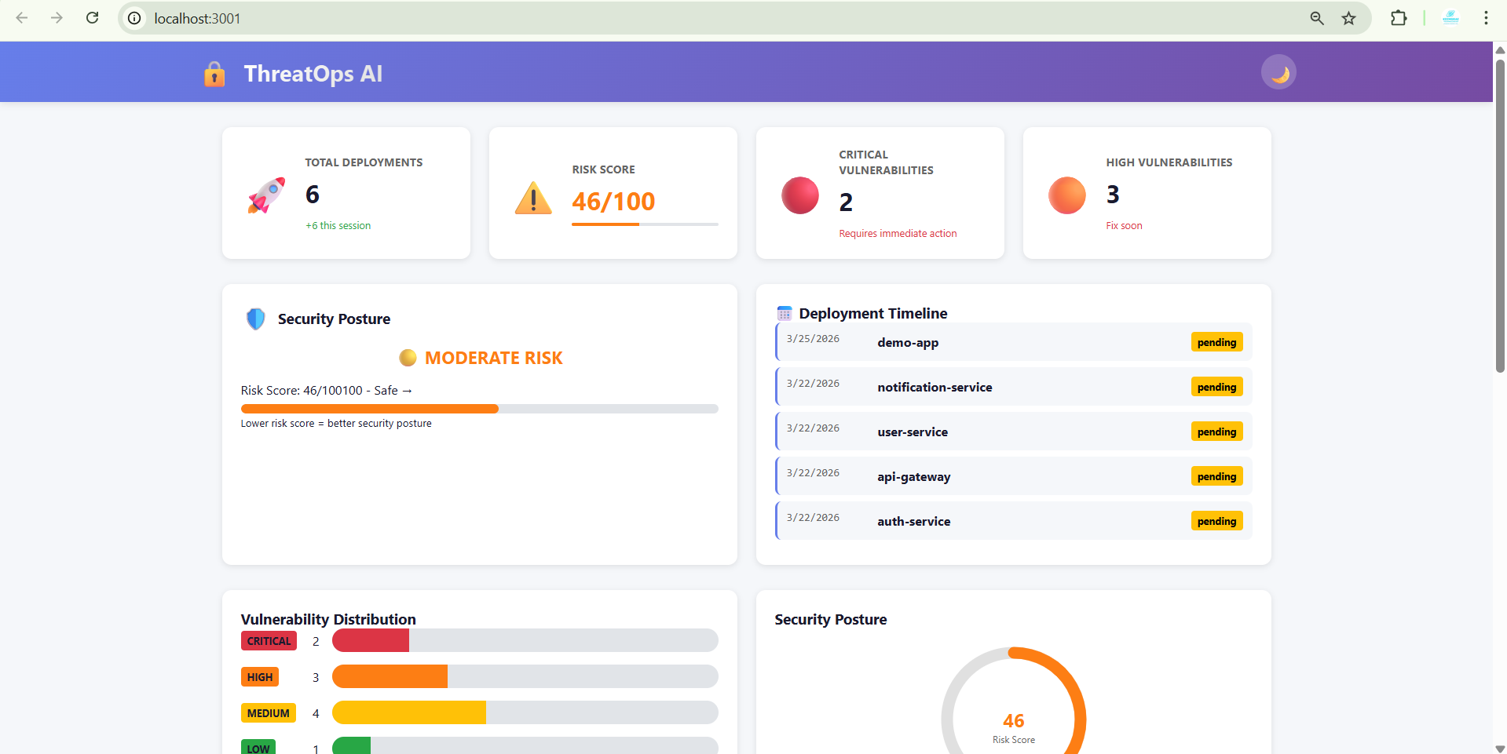Open the zoom magnifier in address bar
The width and height of the screenshot is (1507, 754).
pyautogui.click(x=1317, y=18)
